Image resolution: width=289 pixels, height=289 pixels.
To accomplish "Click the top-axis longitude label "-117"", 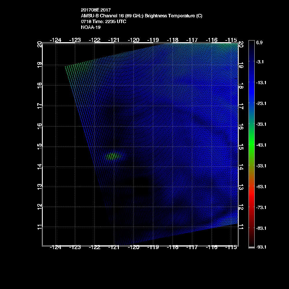I will click(x=192, y=40).
